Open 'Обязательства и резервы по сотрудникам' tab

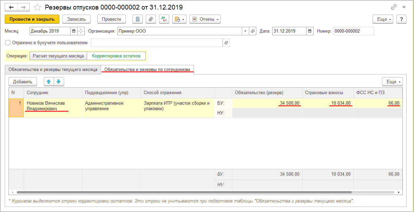(x=147, y=69)
